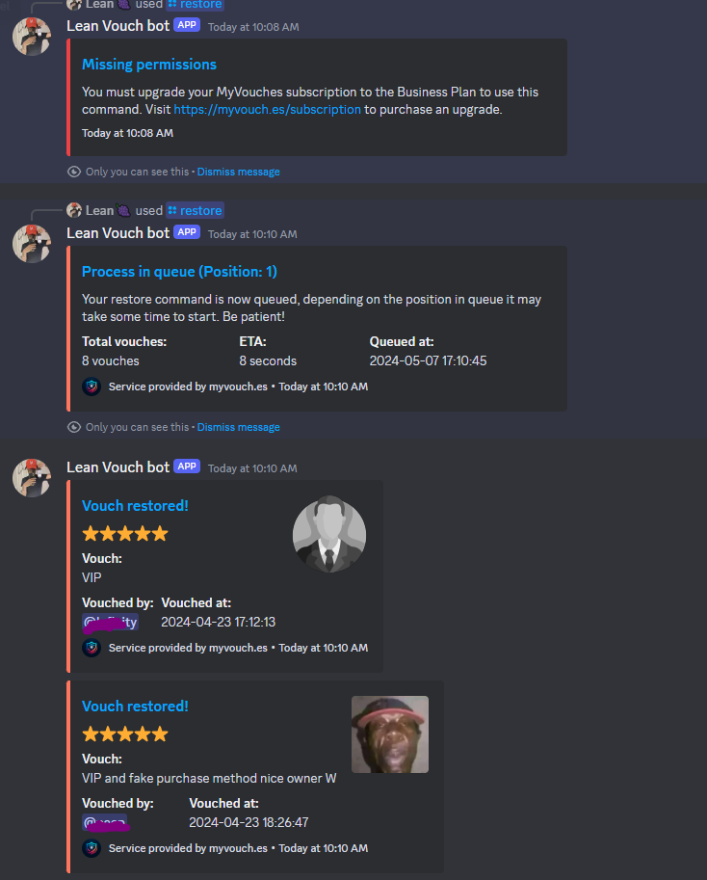Click the myvouch.es shield icon in last vouch footer
707x880 pixels.
[x=92, y=848]
